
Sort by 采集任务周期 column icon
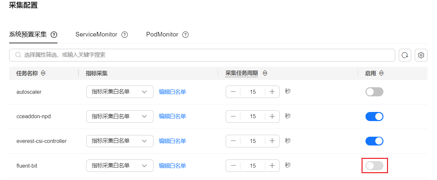[x=265, y=73]
